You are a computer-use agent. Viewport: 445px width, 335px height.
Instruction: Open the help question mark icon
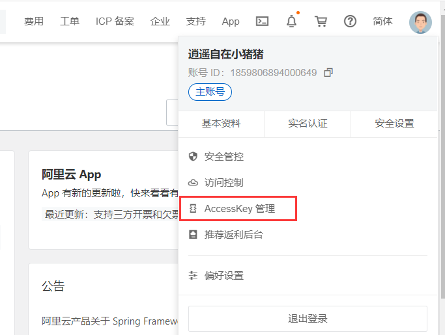[x=350, y=21]
